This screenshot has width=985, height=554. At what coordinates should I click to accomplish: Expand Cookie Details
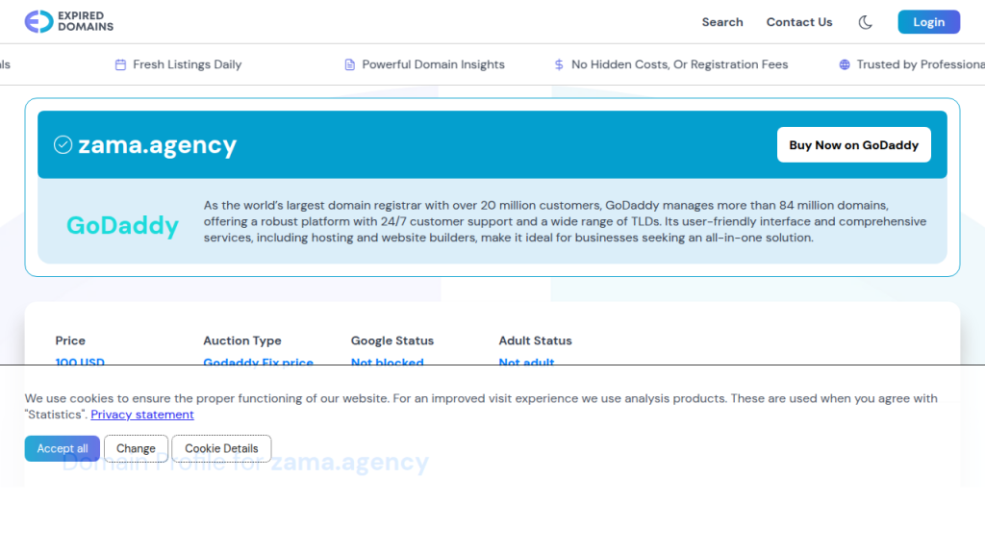click(221, 448)
